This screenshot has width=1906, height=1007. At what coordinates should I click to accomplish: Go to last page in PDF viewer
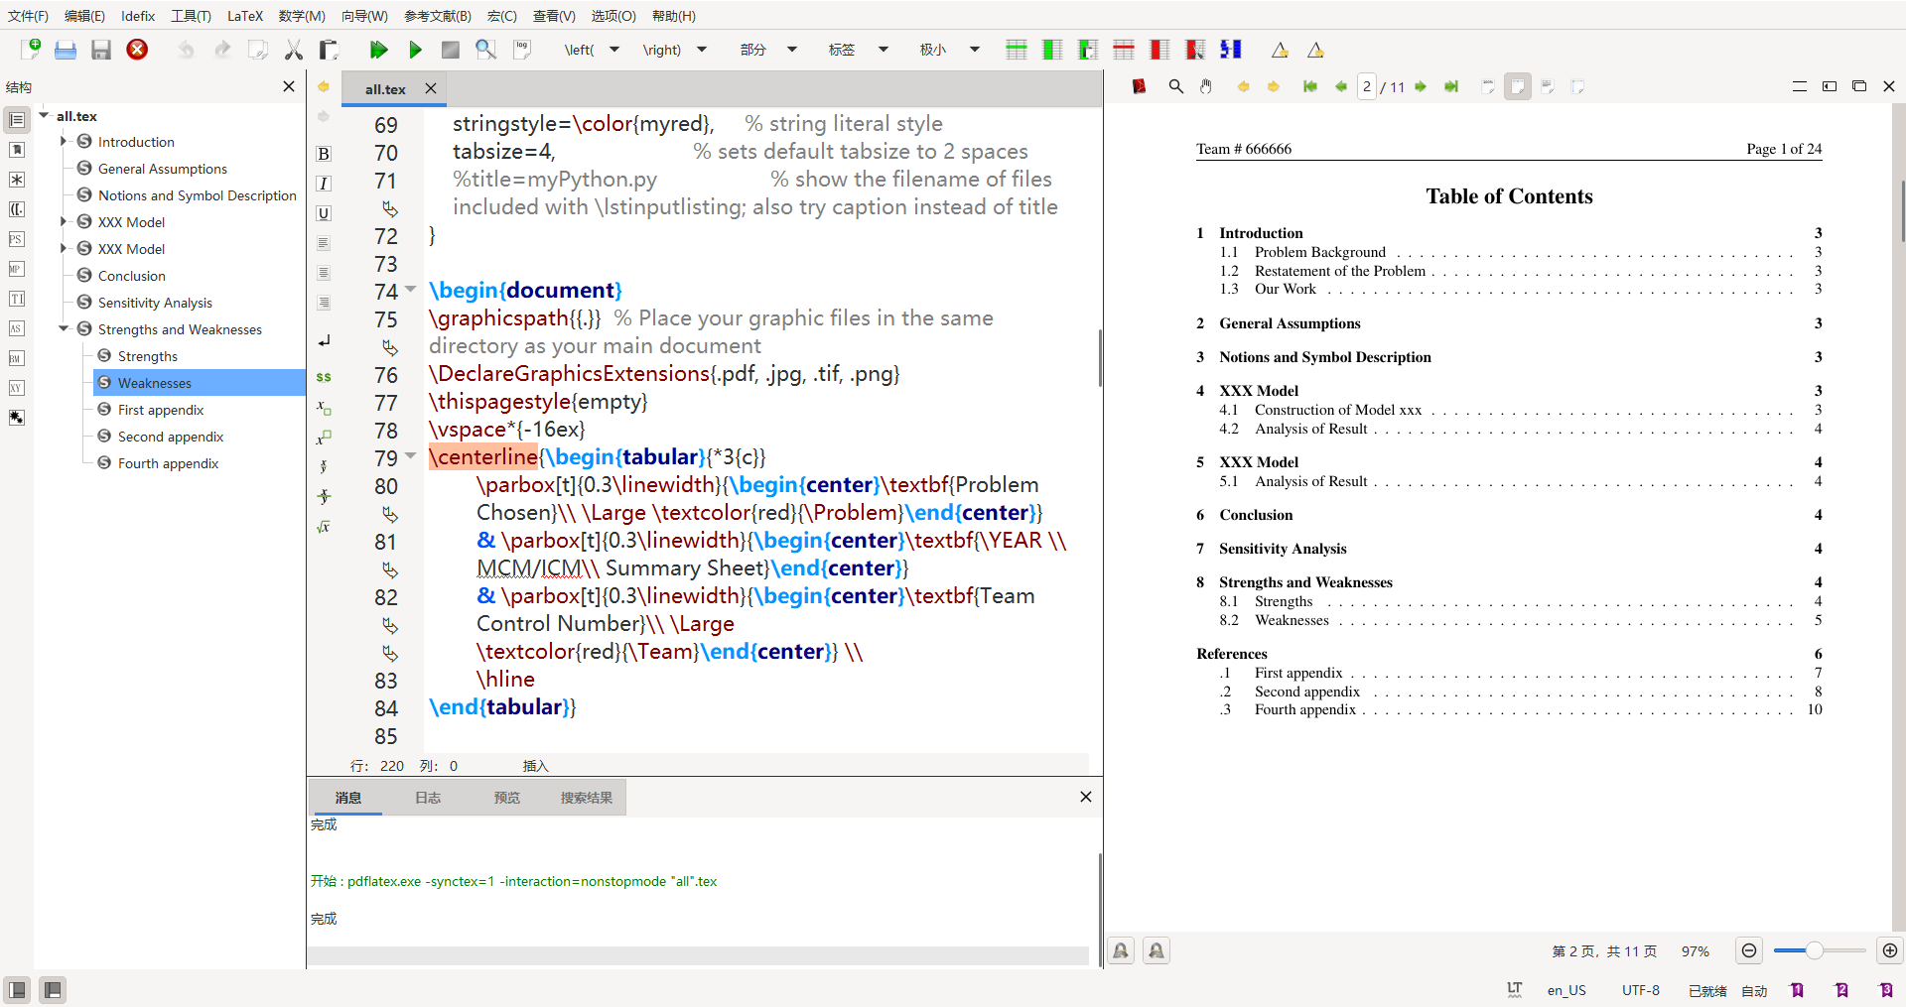click(x=1451, y=87)
